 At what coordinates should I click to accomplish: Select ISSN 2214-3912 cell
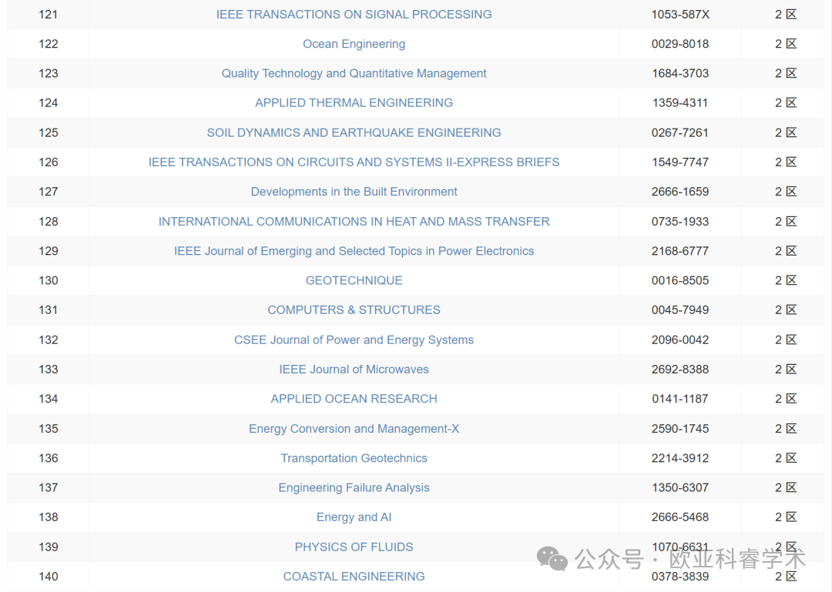680,458
